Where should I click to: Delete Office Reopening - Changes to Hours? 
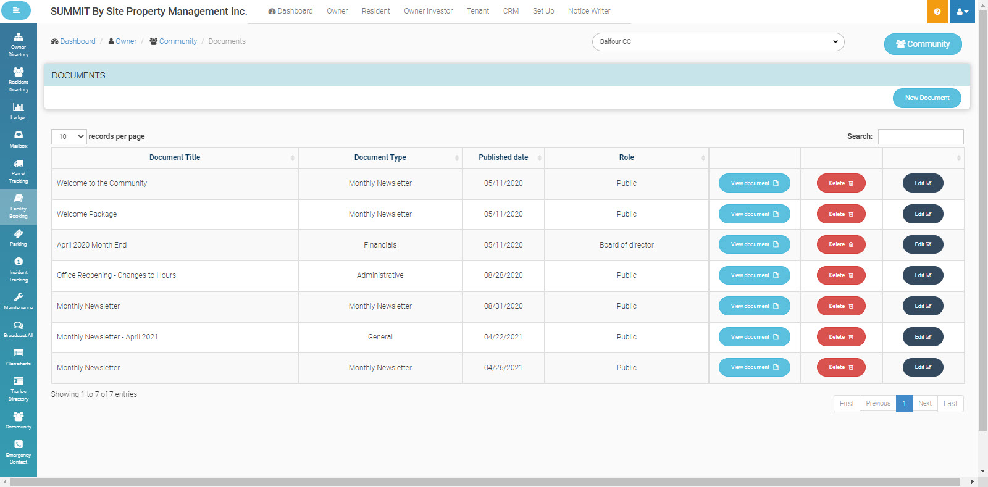tap(841, 275)
